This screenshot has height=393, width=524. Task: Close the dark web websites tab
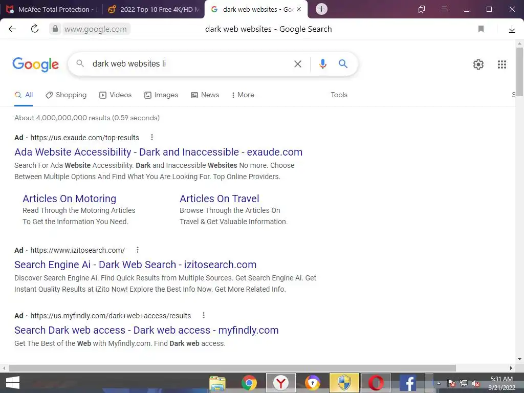[299, 9]
